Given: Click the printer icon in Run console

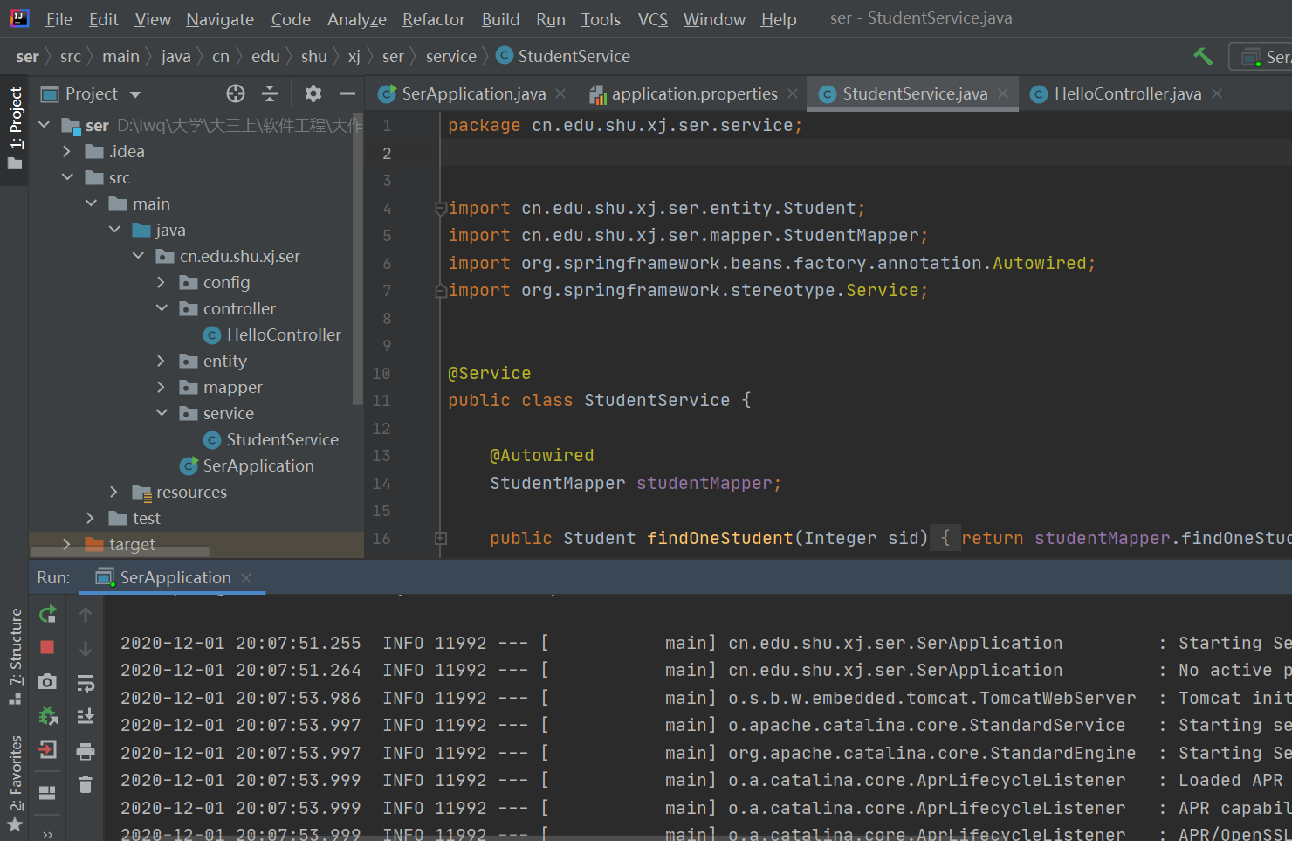Looking at the screenshot, I should point(86,751).
